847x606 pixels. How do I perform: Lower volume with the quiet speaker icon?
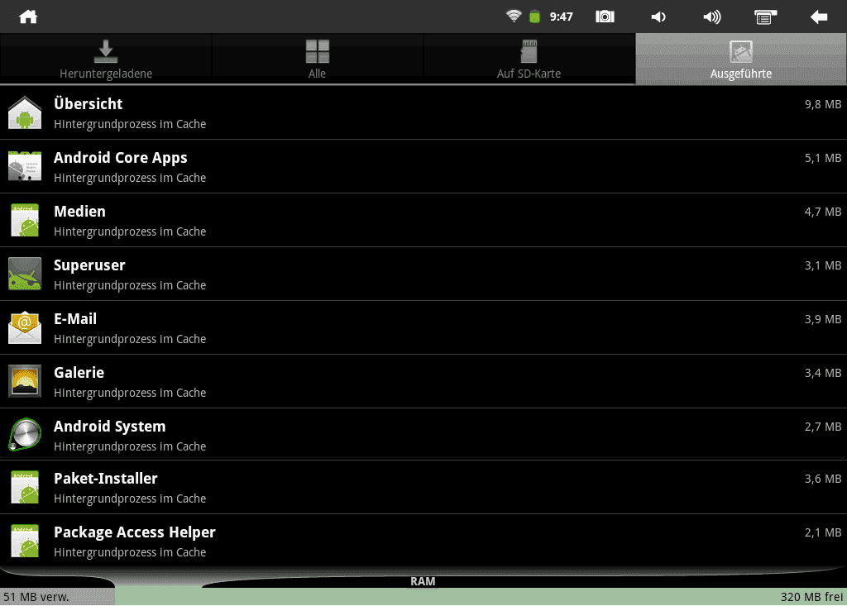coord(658,17)
